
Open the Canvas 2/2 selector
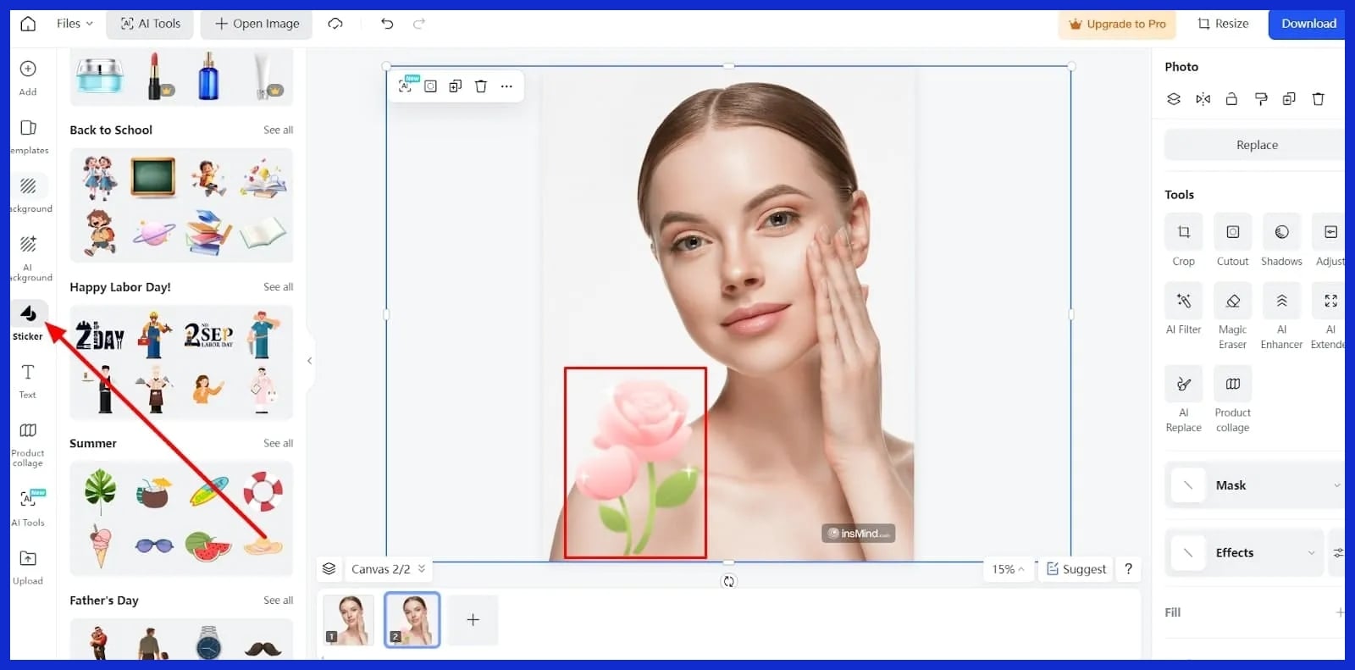click(x=388, y=569)
